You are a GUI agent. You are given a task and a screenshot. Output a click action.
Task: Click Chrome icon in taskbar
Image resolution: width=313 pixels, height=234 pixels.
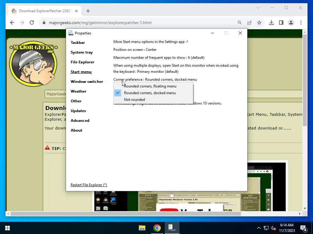tap(157, 228)
